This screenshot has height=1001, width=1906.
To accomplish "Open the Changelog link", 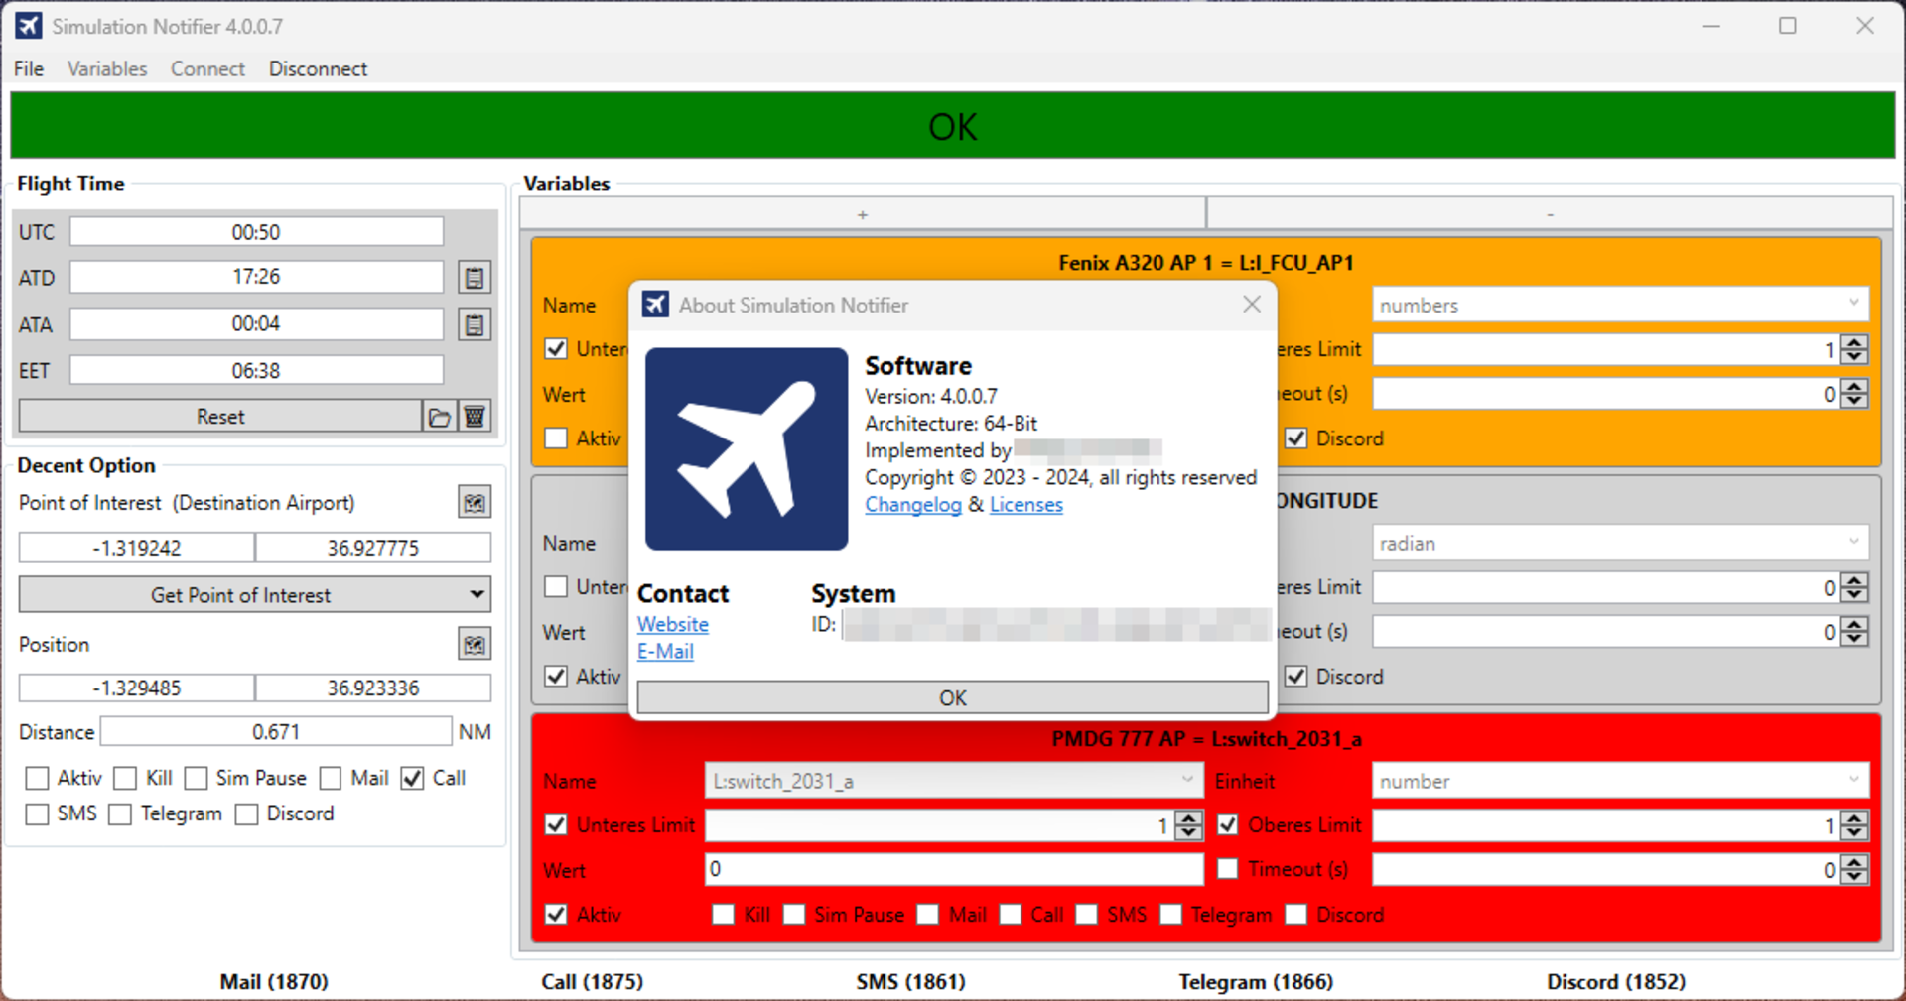I will point(912,505).
